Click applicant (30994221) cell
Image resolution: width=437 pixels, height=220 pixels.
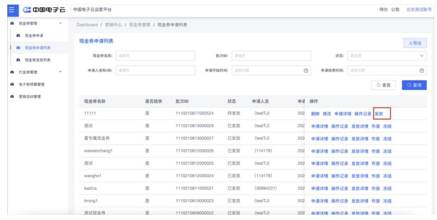266,188
